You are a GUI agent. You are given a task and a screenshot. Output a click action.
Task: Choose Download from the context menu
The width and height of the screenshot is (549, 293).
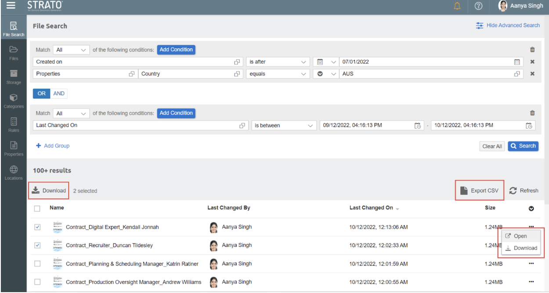(x=521, y=248)
